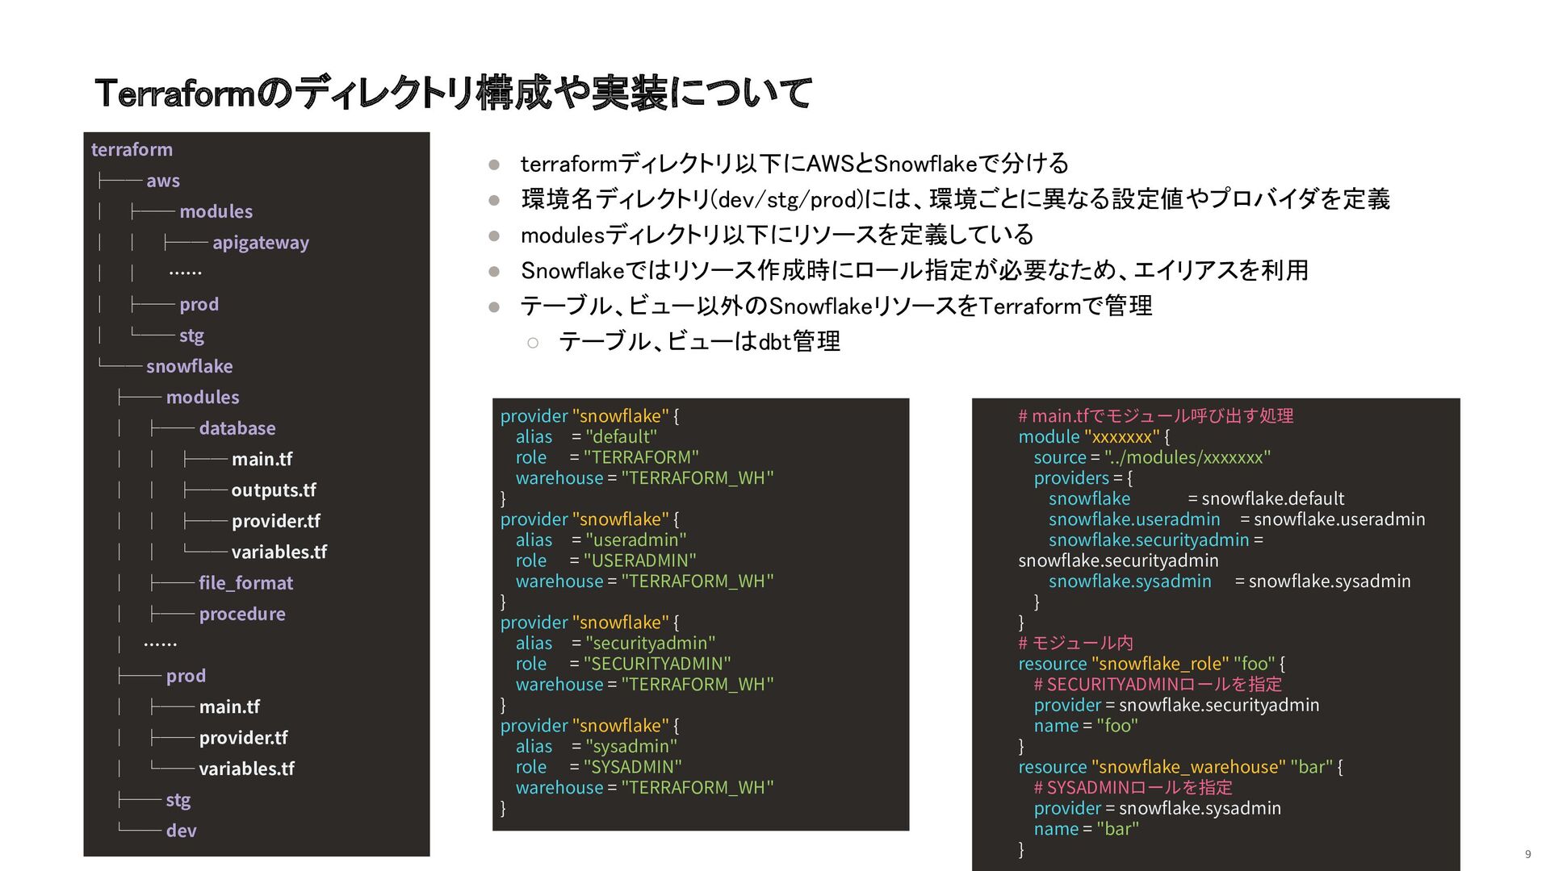Click the snowflake_role "foo" resource line
The image size is (1550, 871).
click(1150, 664)
